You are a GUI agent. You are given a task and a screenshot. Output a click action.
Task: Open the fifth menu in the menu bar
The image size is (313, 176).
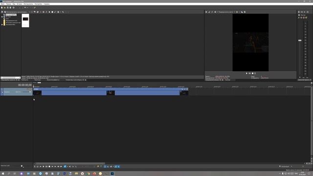click(x=28, y=4)
